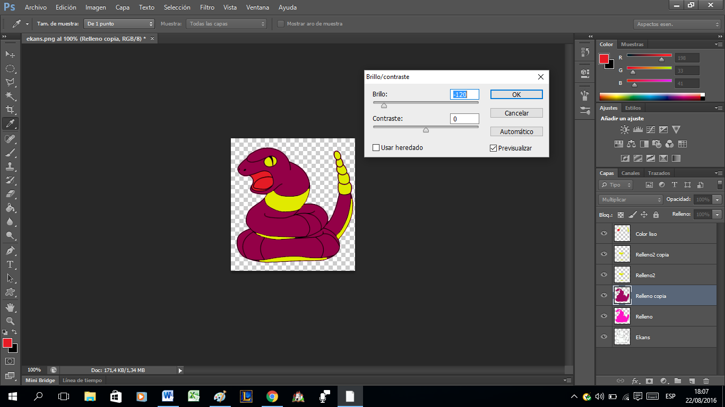Hide the Ekans layer
Image resolution: width=725 pixels, height=407 pixels.
[603, 337]
